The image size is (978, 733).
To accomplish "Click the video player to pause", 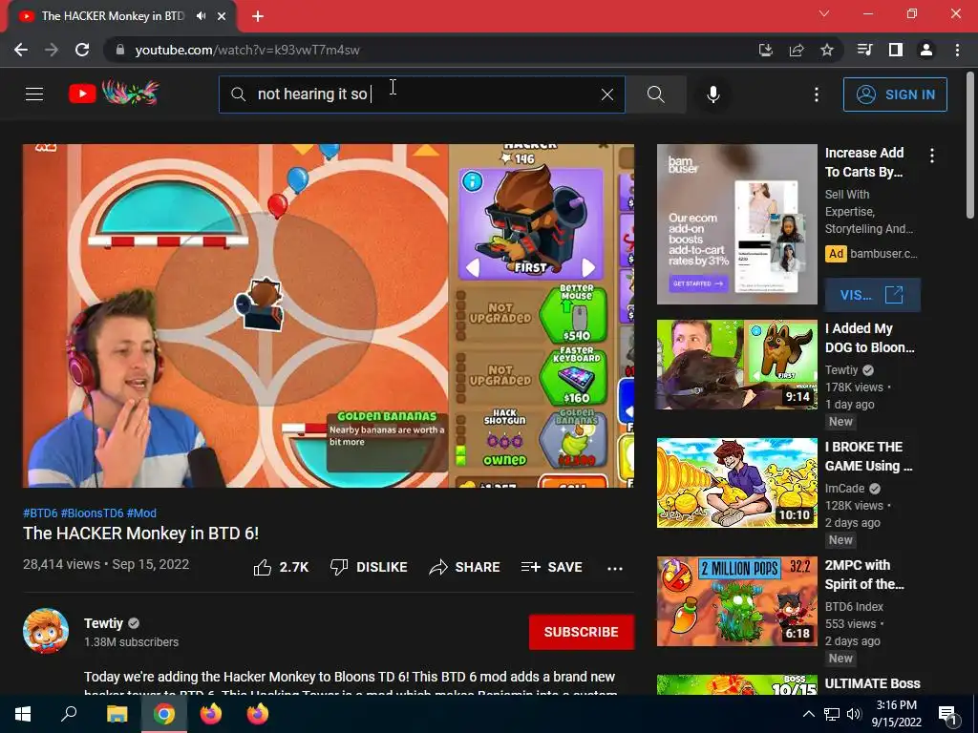I will pyautogui.click(x=329, y=315).
